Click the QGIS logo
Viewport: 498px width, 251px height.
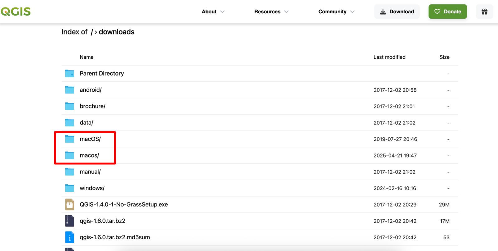16,11
